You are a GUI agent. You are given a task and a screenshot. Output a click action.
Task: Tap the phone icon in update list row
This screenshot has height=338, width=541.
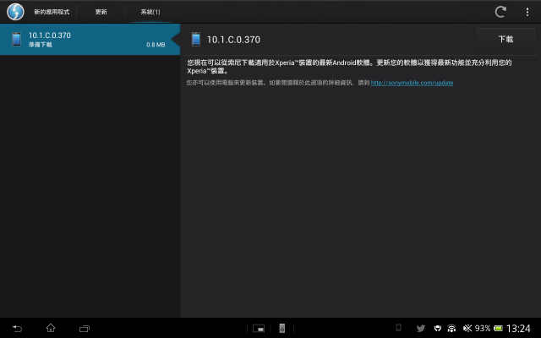(x=16, y=40)
